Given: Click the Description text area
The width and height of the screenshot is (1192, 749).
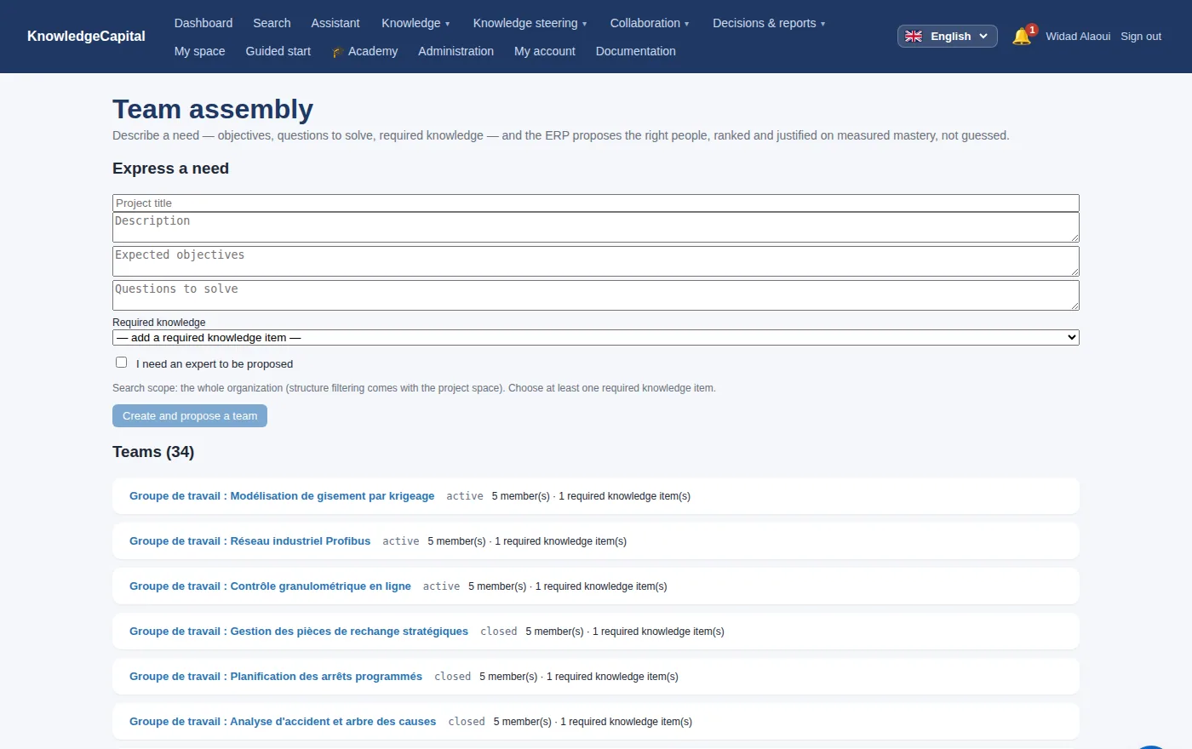Looking at the screenshot, I should coord(596,227).
